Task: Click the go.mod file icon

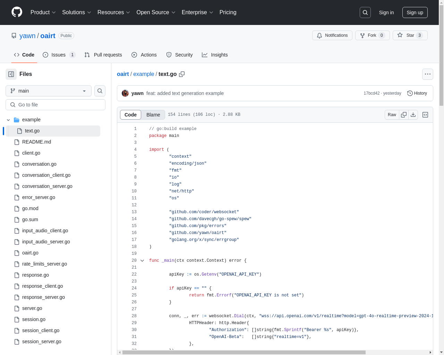Action: 17,209
